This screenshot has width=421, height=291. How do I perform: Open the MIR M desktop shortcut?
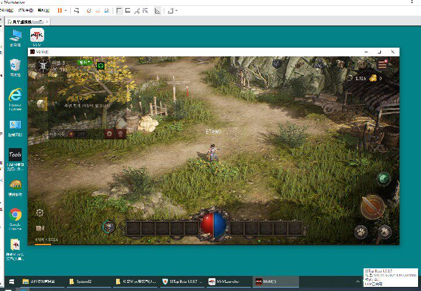[x=37, y=37]
